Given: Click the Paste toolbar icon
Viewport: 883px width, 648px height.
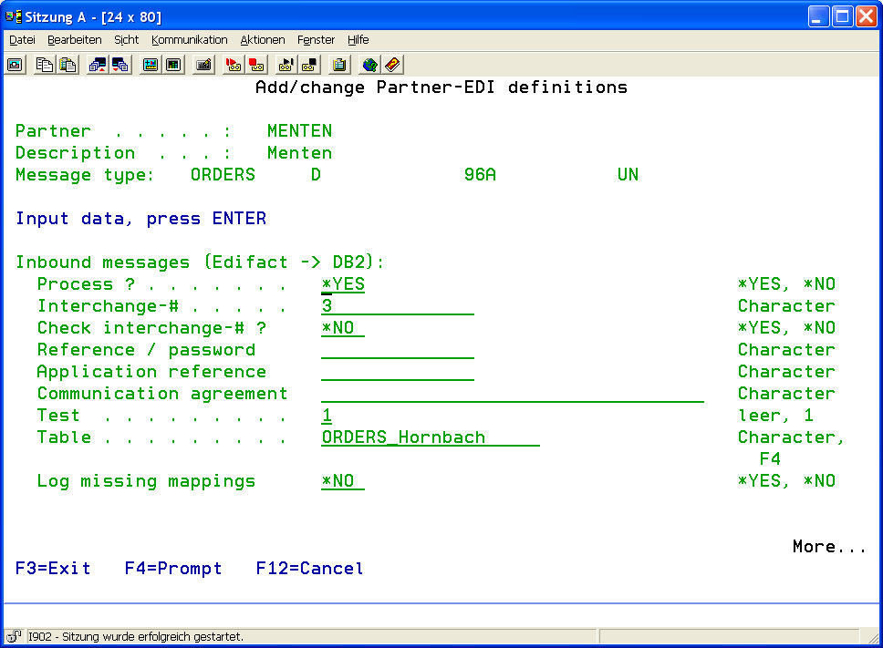Looking at the screenshot, I should 68,65.
